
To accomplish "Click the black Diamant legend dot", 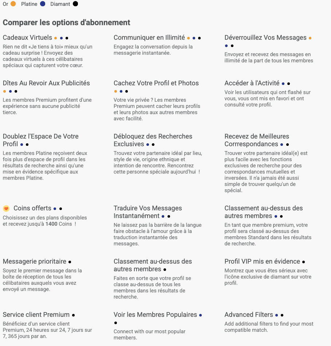I will coord(75,4).
